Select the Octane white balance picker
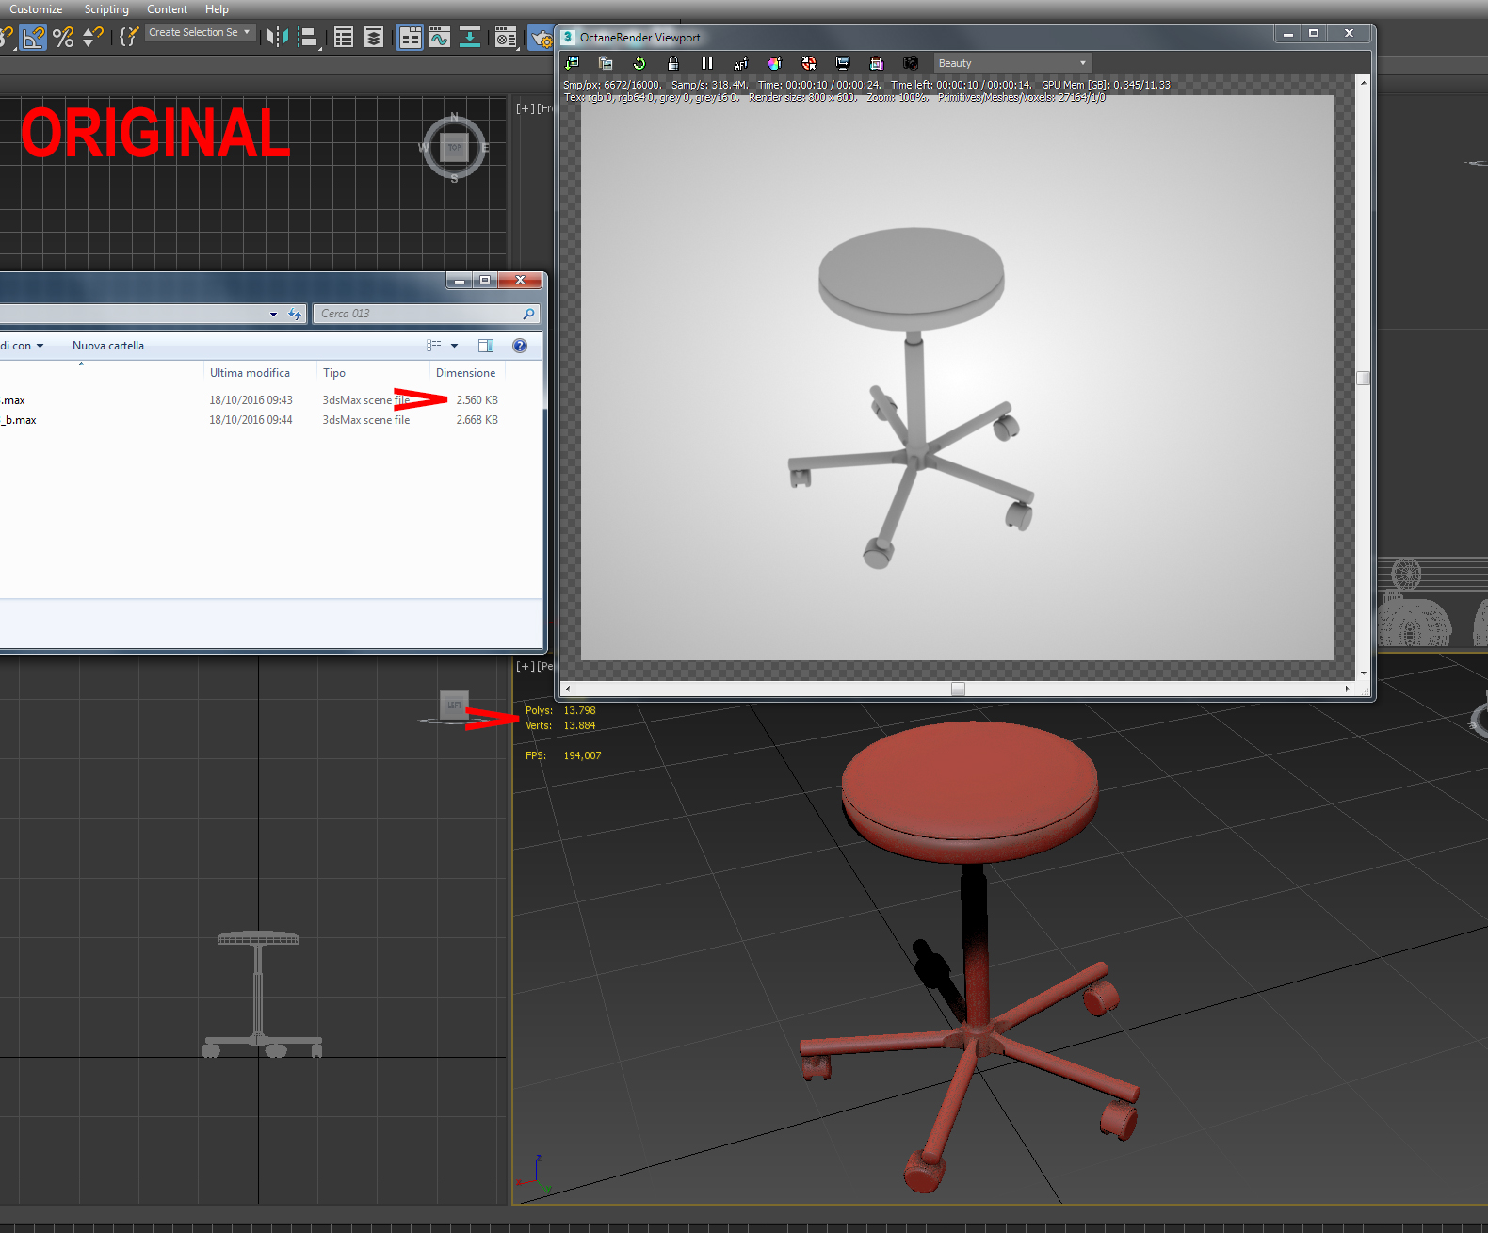The height and width of the screenshot is (1233, 1488). pyautogui.click(x=774, y=63)
